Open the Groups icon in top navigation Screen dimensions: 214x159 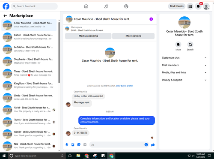tap(126, 6)
